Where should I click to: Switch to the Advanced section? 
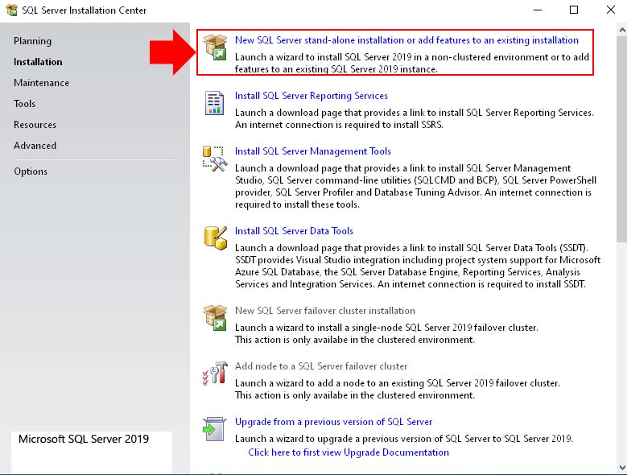pyautogui.click(x=35, y=146)
